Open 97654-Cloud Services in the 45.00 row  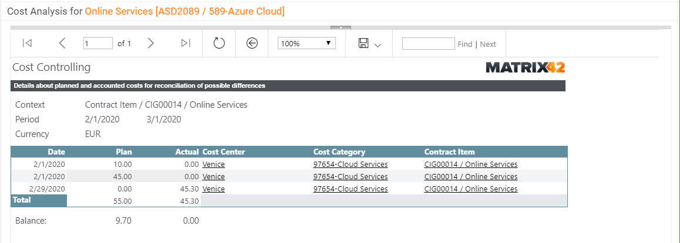point(351,176)
